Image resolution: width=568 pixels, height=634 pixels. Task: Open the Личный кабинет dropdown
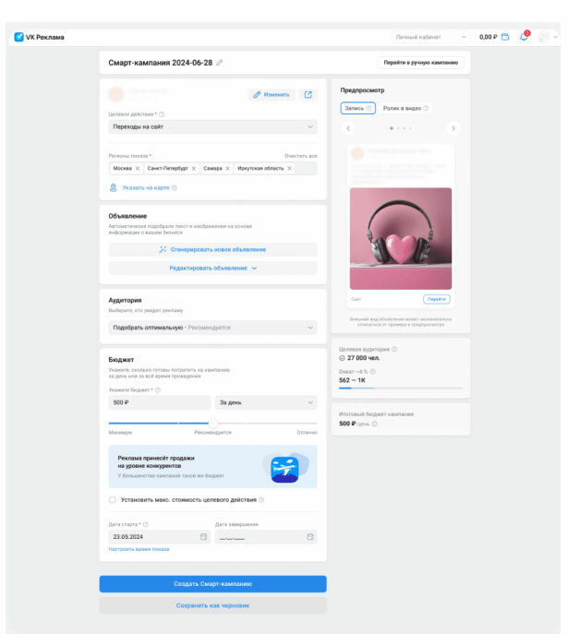pos(430,37)
